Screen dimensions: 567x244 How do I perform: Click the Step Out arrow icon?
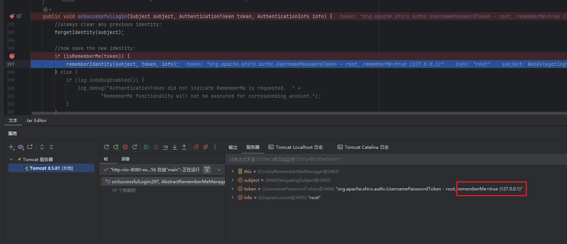pyautogui.click(x=184, y=147)
